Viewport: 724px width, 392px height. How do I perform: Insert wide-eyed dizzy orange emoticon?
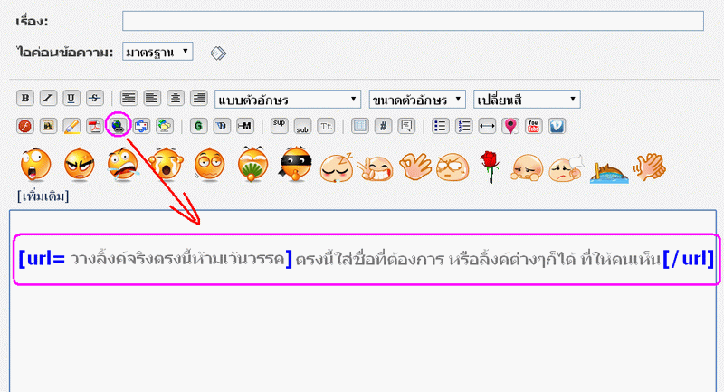coord(210,165)
